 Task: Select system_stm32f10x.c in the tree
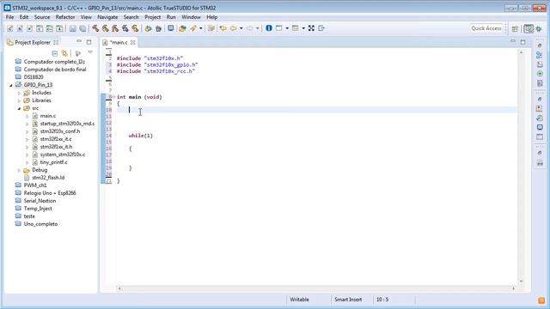coord(63,154)
